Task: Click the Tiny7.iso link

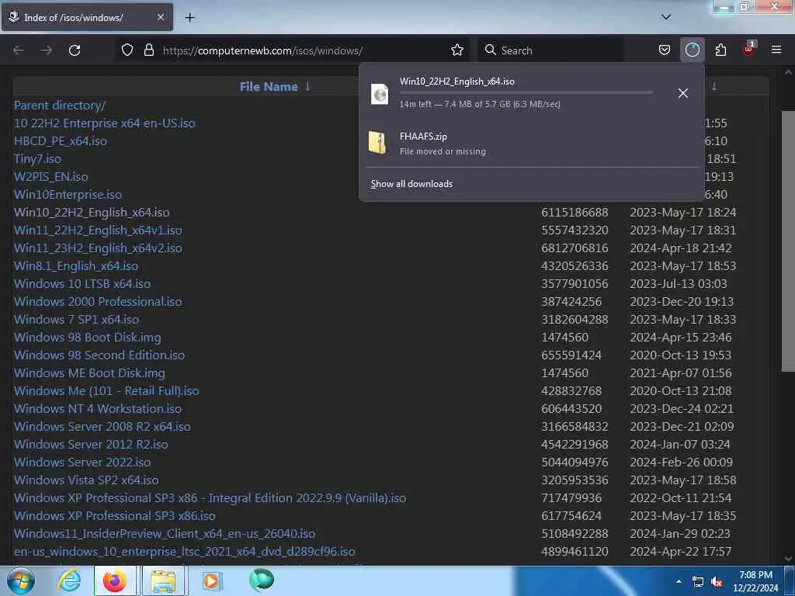Action: [37, 158]
